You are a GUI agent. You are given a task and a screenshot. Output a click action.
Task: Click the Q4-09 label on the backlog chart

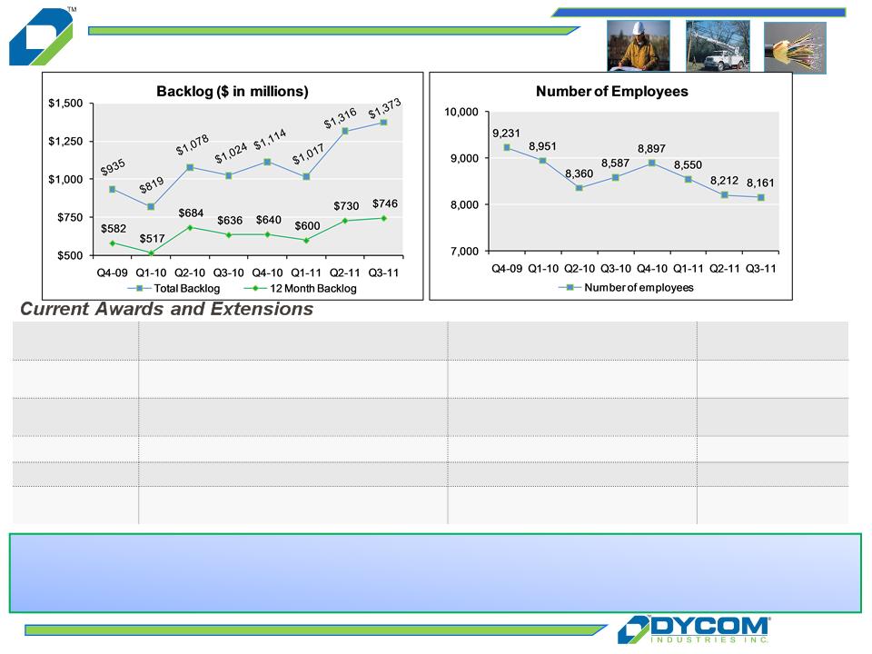point(112,272)
